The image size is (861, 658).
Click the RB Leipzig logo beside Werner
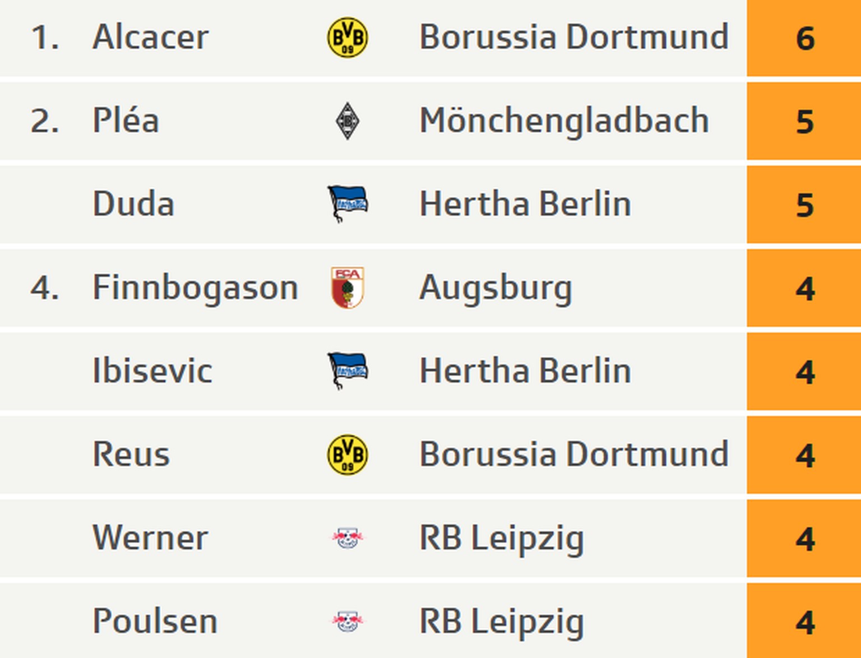click(348, 538)
